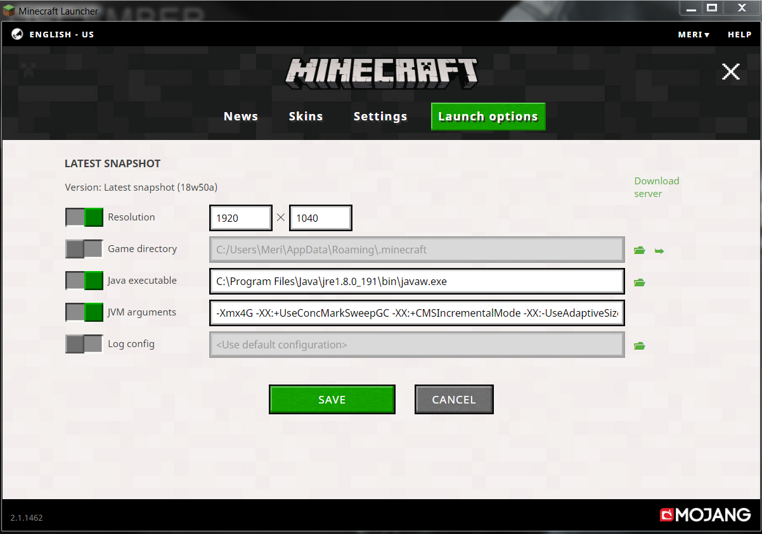Click the LATEST SNAPSHOT heading
The width and height of the screenshot is (762, 534).
[113, 163]
